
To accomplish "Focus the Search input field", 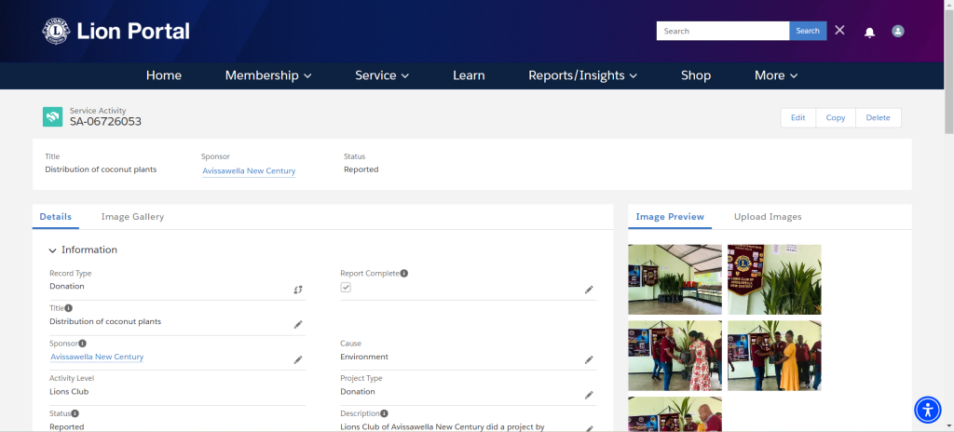I will [x=723, y=31].
